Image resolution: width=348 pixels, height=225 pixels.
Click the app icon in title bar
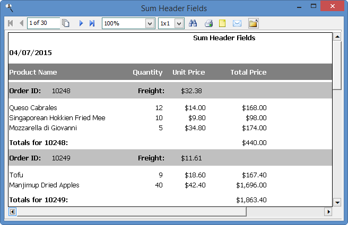point(8,8)
